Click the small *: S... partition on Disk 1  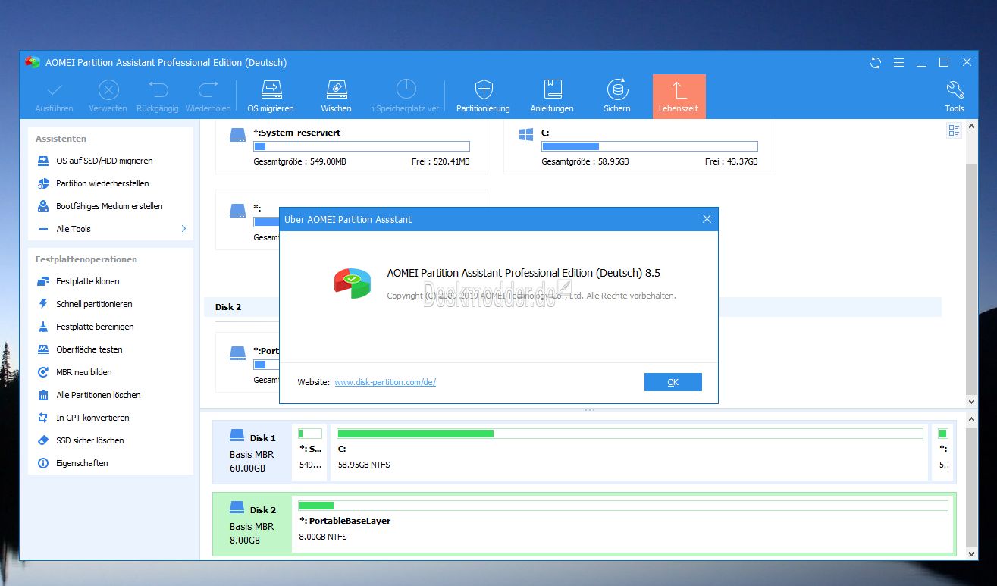tap(310, 453)
